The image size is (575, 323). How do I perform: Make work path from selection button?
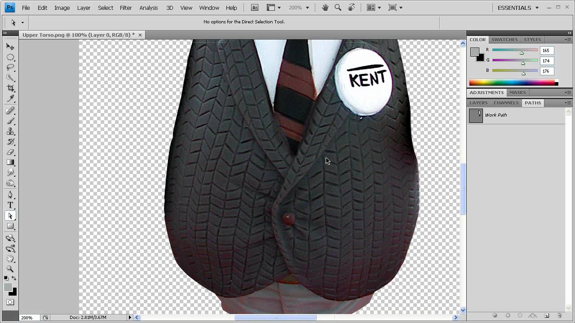click(x=533, y=316)
